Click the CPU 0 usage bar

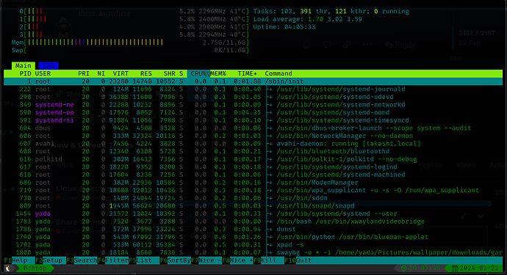point(134,11)
